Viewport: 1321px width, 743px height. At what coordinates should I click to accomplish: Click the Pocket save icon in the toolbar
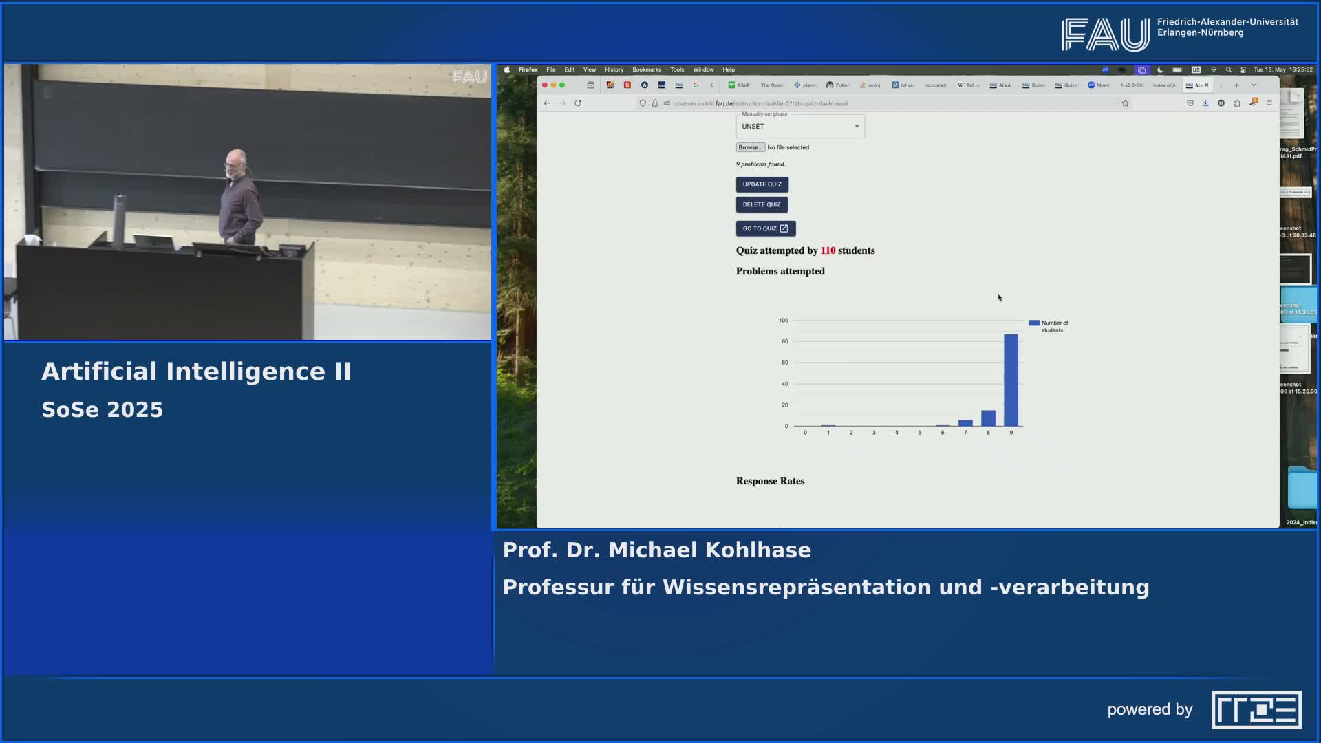pos(1190,103)
